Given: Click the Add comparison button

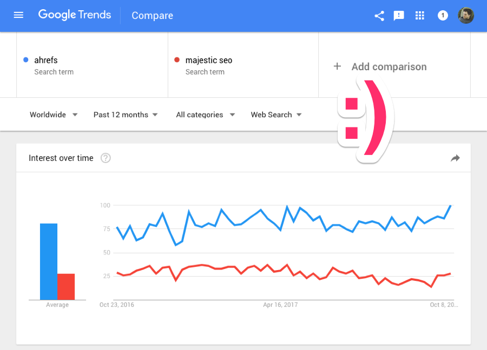Looking at the screenshot, I should click(x=389, y=67).
